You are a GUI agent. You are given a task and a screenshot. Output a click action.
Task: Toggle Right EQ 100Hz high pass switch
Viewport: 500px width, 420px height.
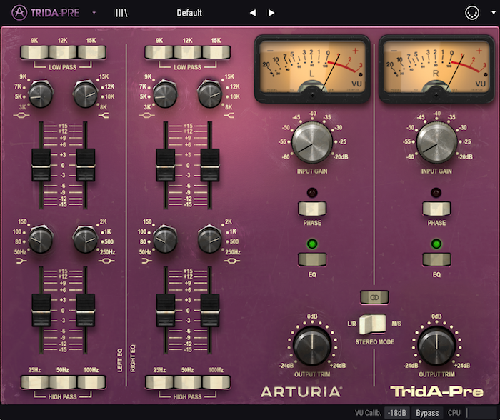[x=216, y=382]
